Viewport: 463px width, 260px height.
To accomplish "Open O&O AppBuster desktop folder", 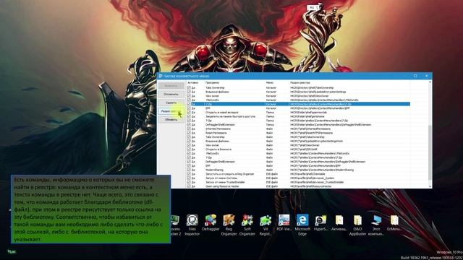I will tap(357, 225).
